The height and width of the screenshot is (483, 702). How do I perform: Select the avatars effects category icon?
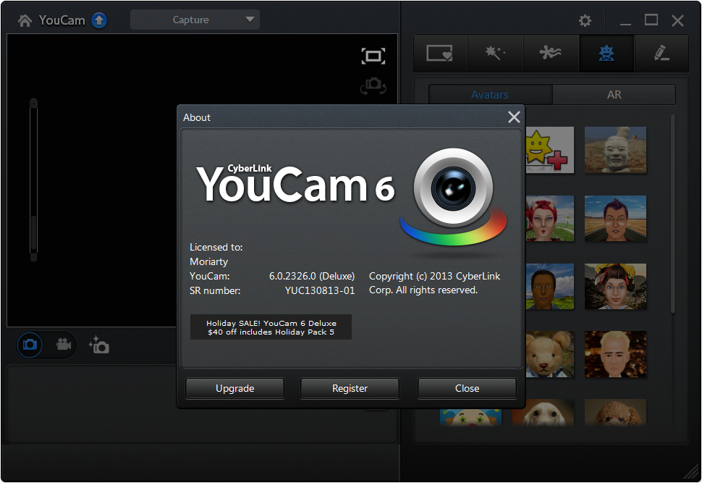pos(606,53)
